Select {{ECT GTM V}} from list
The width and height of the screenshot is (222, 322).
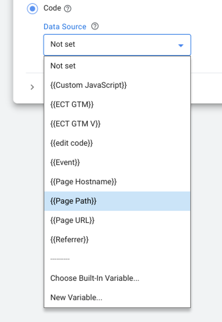tap(117, 124)
